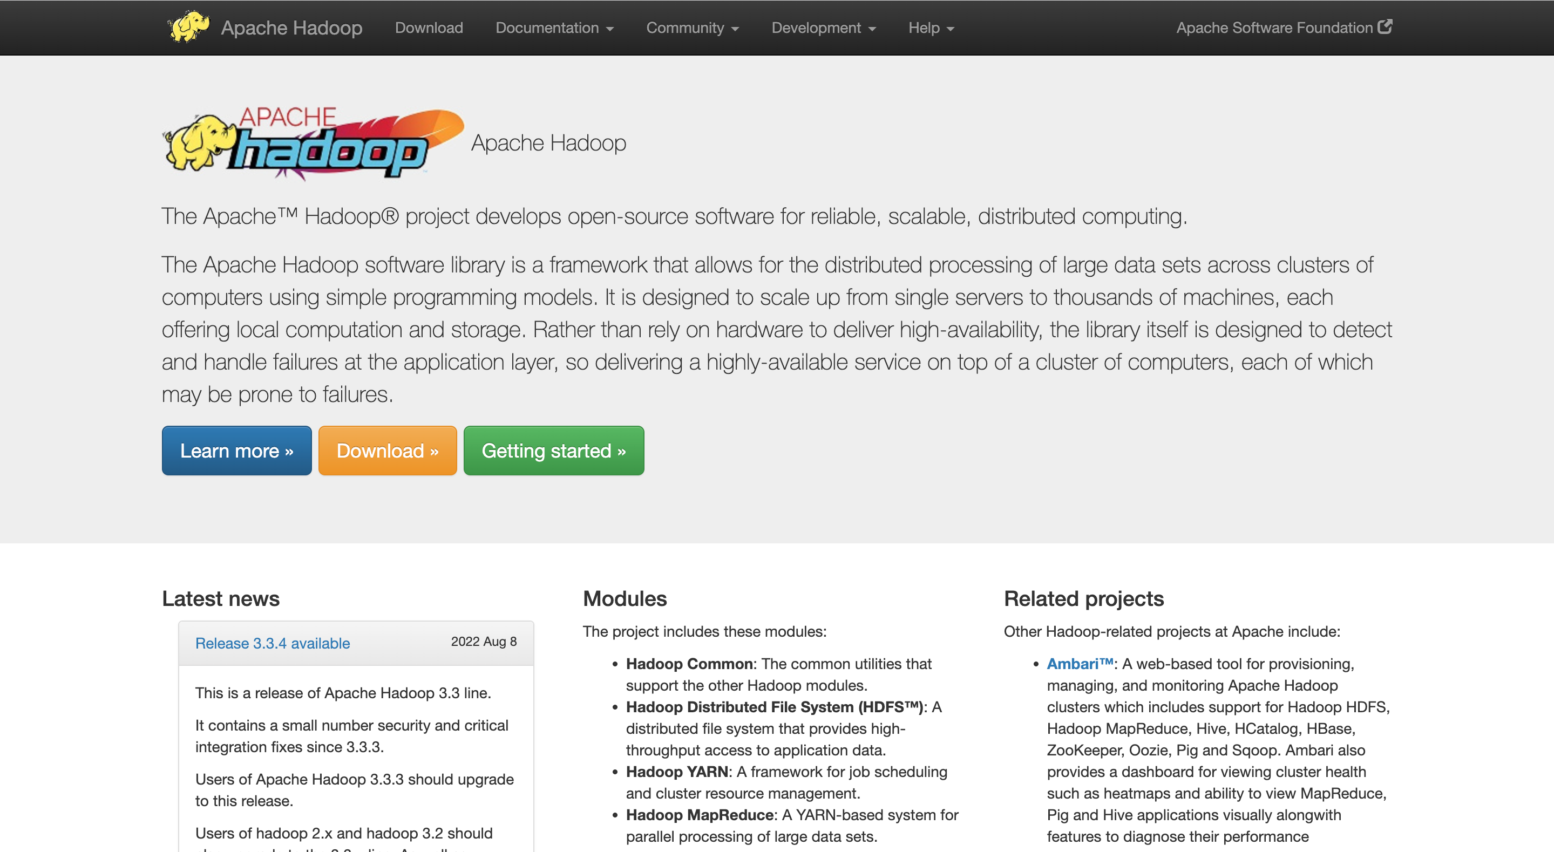
Task: Click the Hadoop Distributed File System (HDFS) text
Action: coord(775,707)
